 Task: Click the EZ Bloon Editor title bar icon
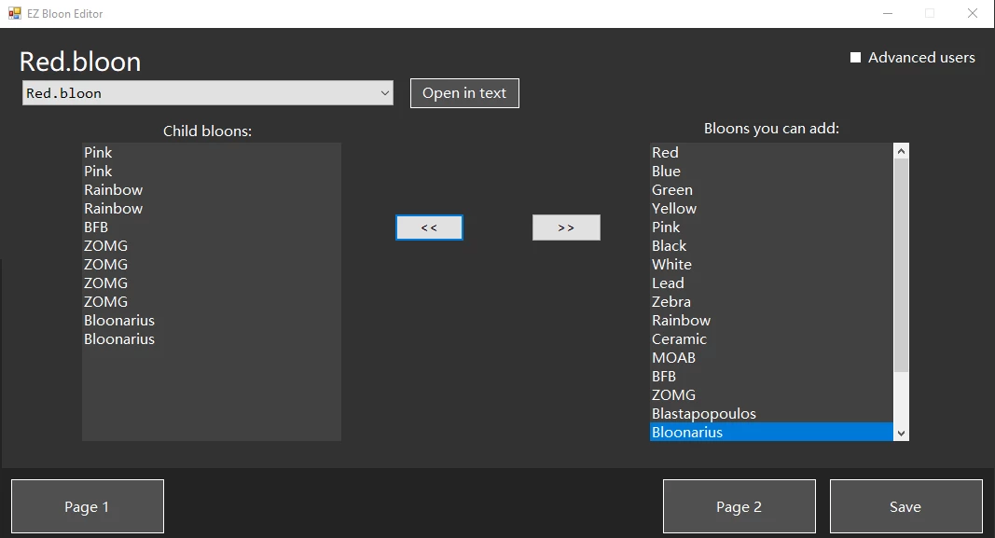(15, 13)
